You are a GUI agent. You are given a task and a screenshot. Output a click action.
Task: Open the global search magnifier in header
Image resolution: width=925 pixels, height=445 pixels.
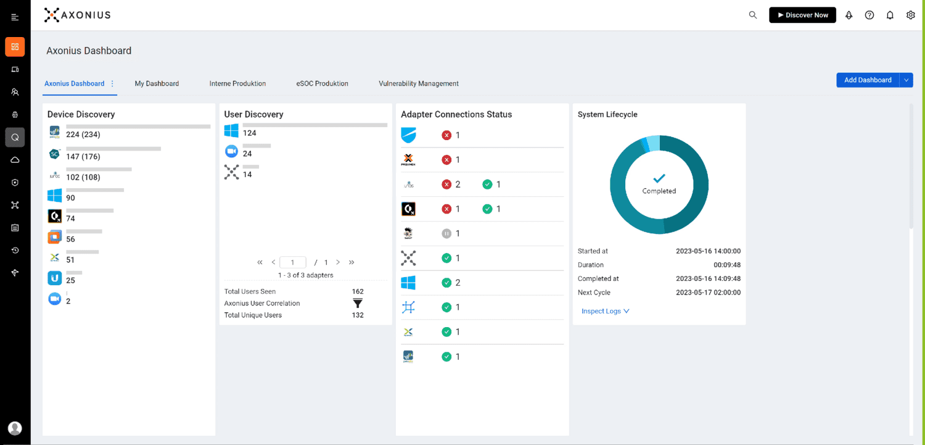pos(753,15)
